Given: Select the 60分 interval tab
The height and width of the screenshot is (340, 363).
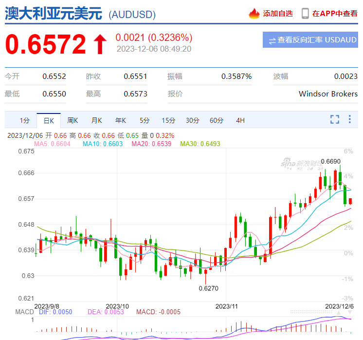Looking at the screenshot, I should tap(216, 120).
